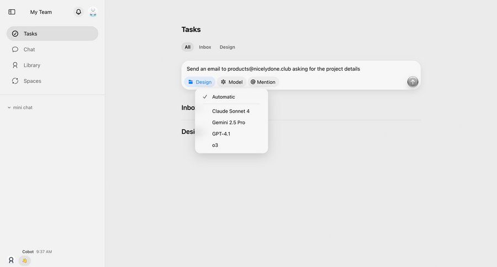Open Chat in sidebar
Viewport: 497px width, 267px height.
click(x=52, y=50)
